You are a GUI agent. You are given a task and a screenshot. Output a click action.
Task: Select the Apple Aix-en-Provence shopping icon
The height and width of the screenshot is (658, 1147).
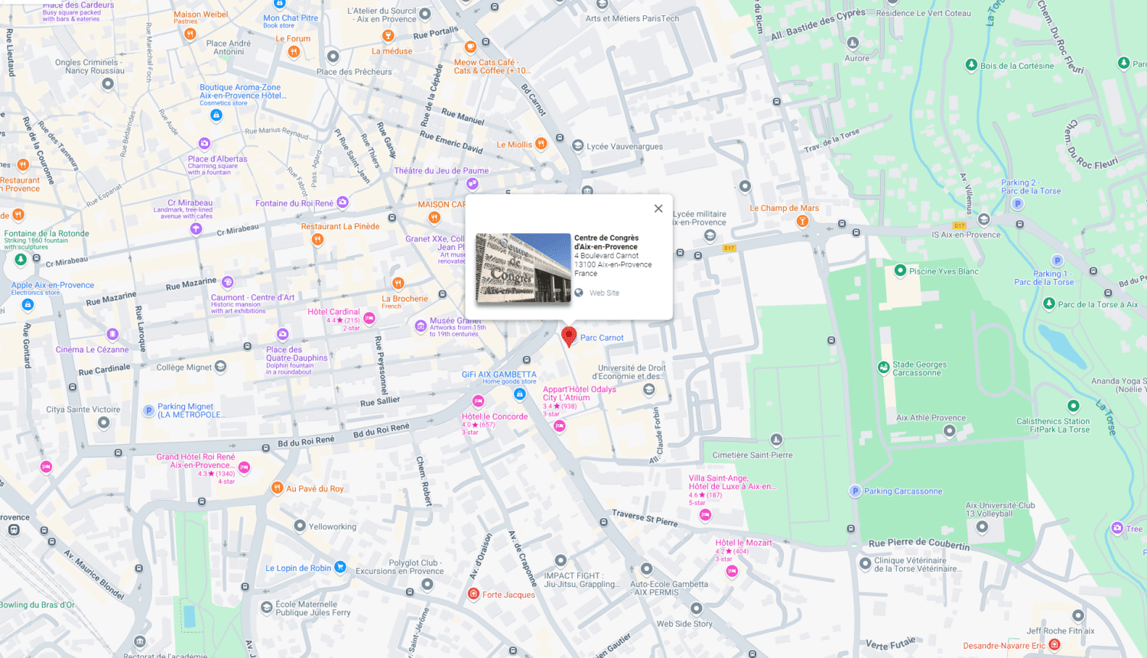28,305
